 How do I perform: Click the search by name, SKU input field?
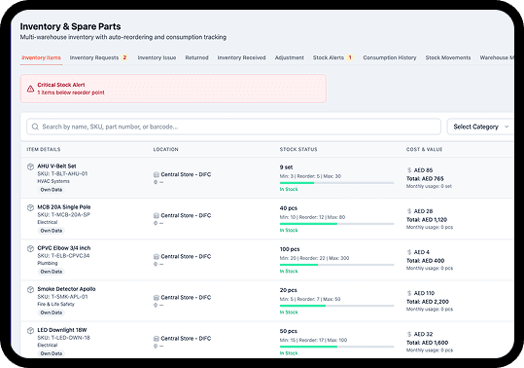234,127
